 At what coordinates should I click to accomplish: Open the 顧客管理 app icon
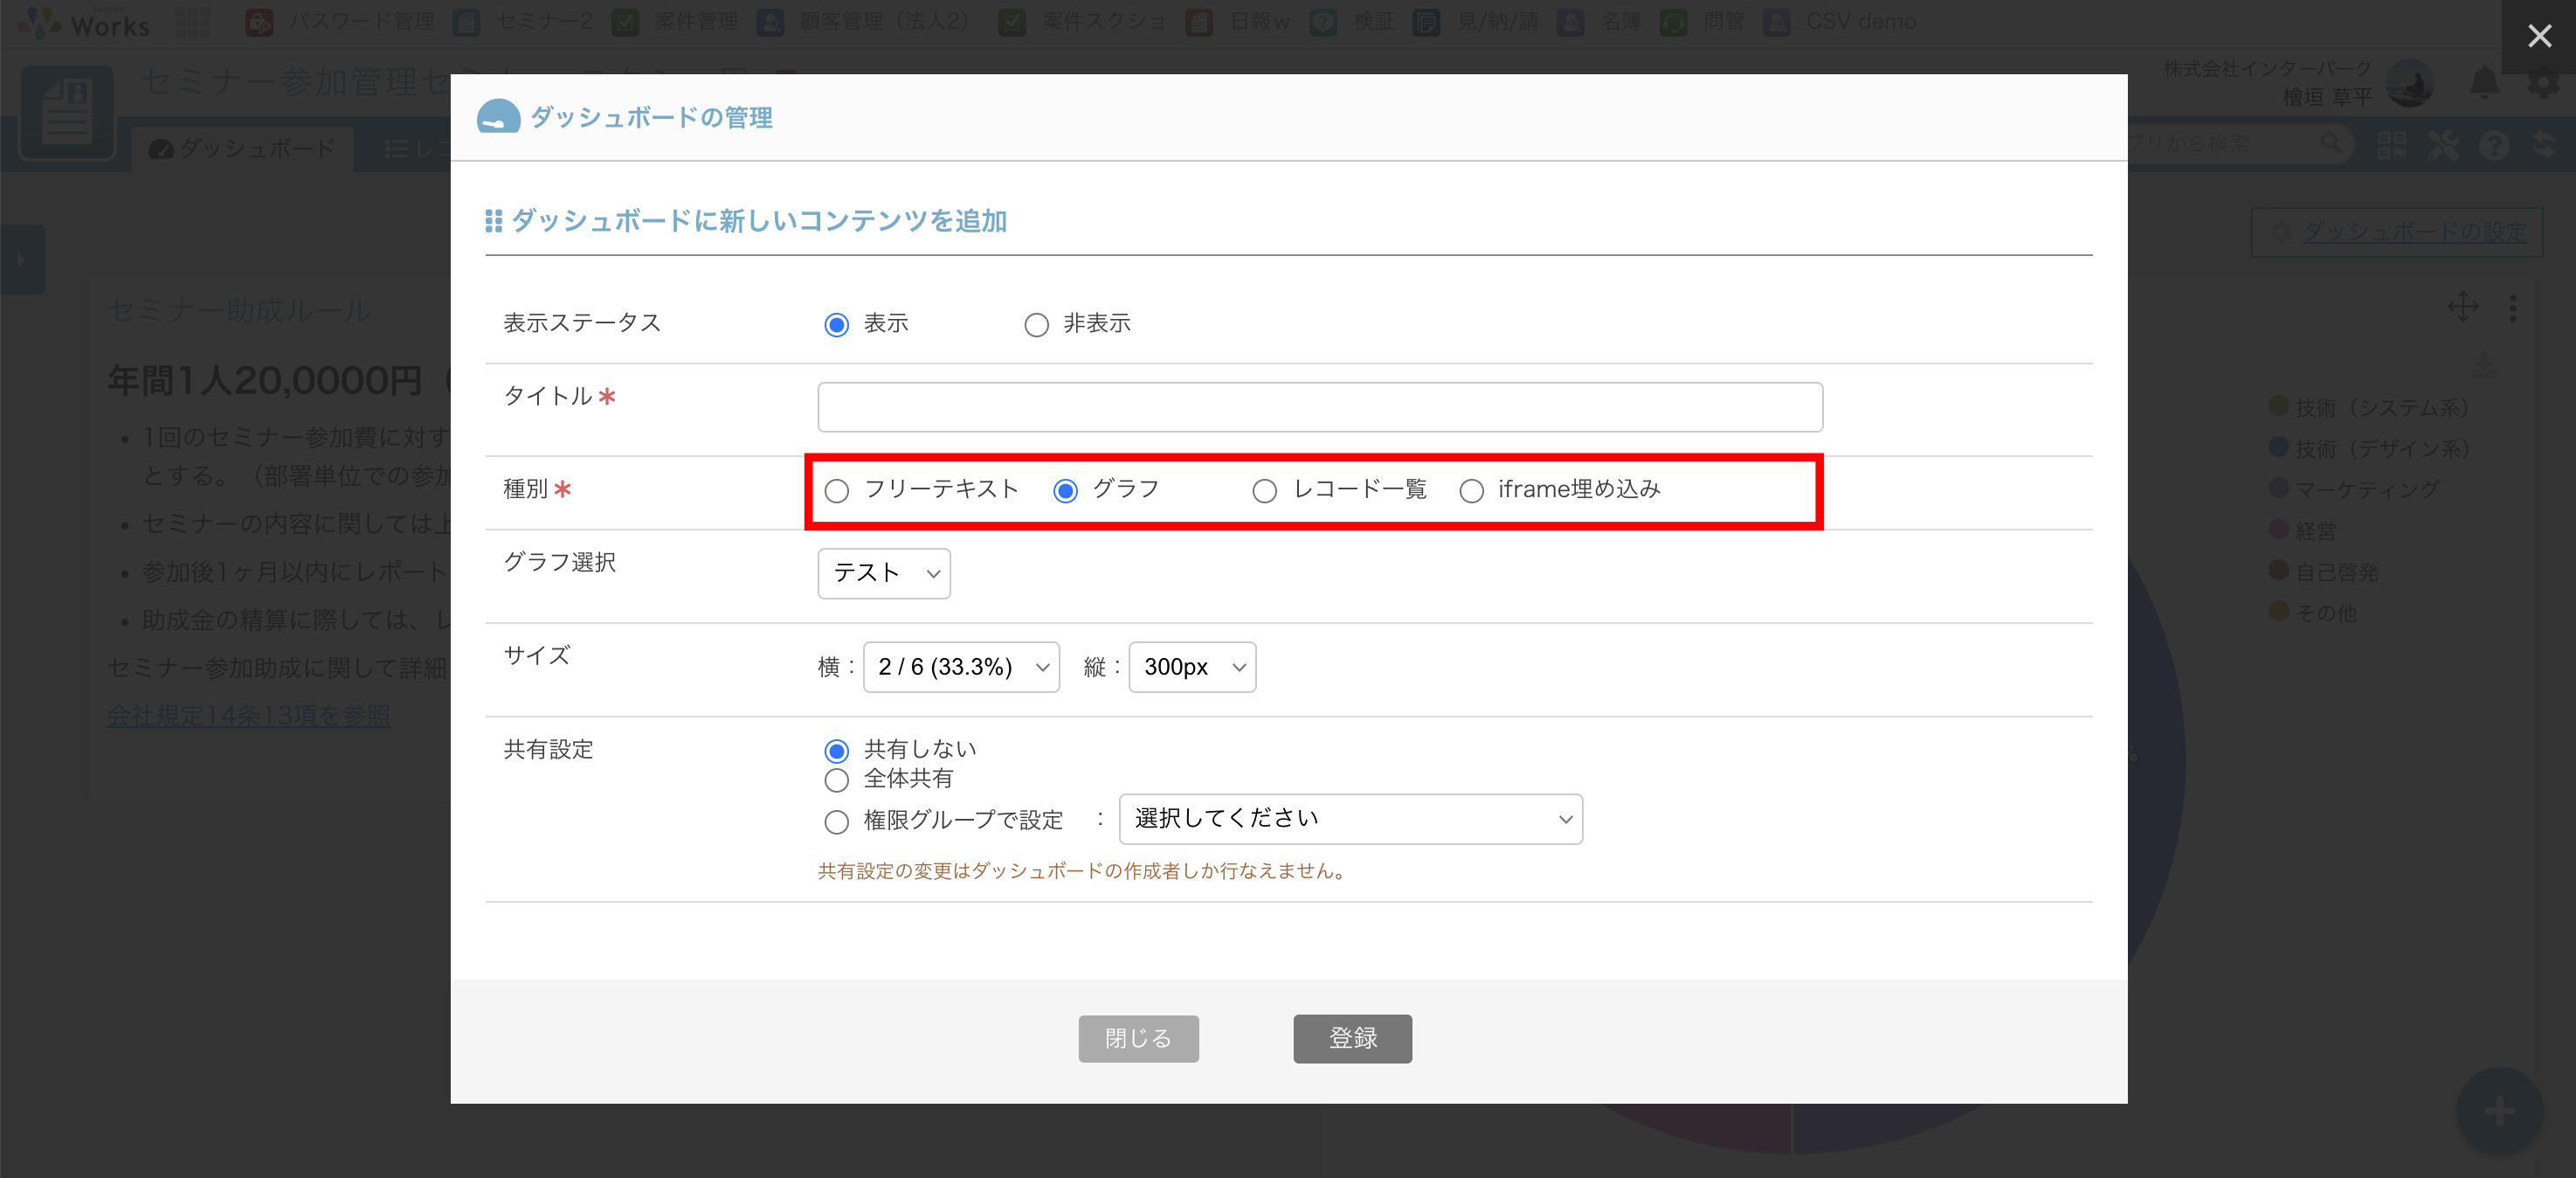pyautogui.click(x=771, y=22)
